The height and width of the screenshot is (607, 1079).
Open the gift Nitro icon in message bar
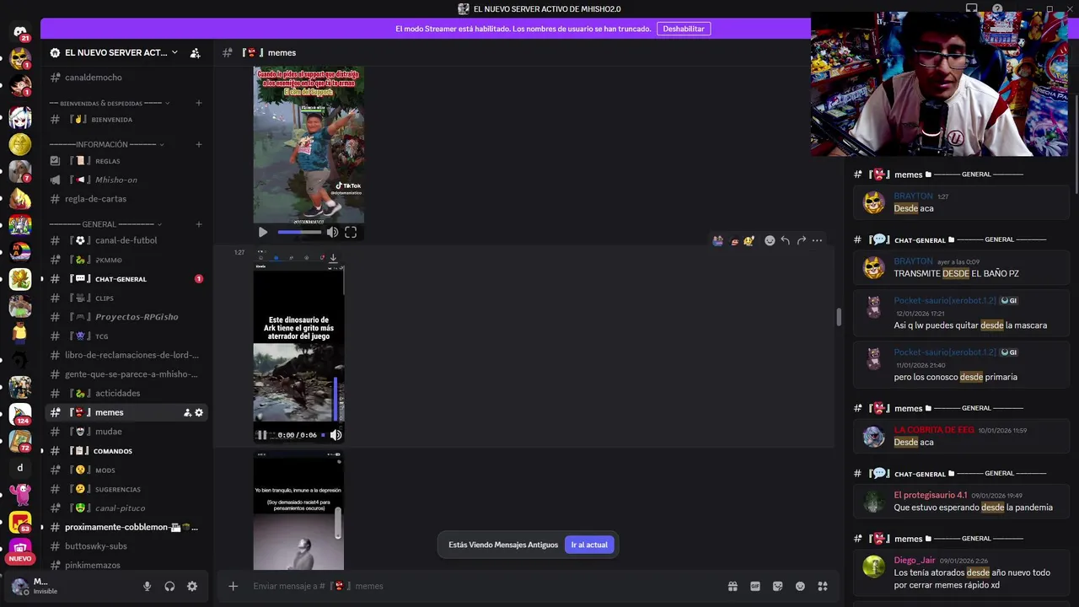pyautogui.click(x=733, y=586)
